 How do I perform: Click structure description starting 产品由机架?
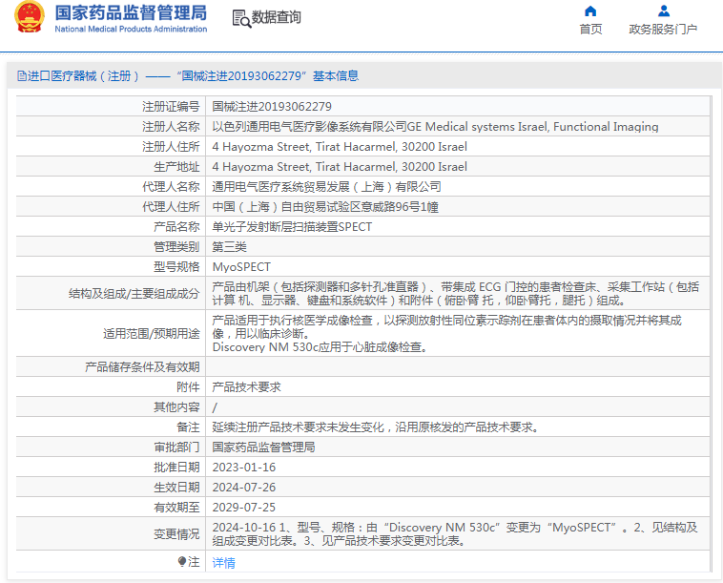pyautogui.click(x=456, y=293)
